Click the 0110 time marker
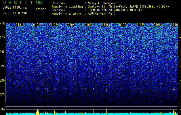Viewport: 181px width, 115px height. pos(174,25)
